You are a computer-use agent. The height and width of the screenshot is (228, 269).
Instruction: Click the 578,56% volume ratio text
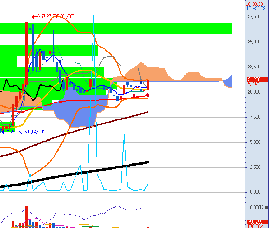(256, 226)
